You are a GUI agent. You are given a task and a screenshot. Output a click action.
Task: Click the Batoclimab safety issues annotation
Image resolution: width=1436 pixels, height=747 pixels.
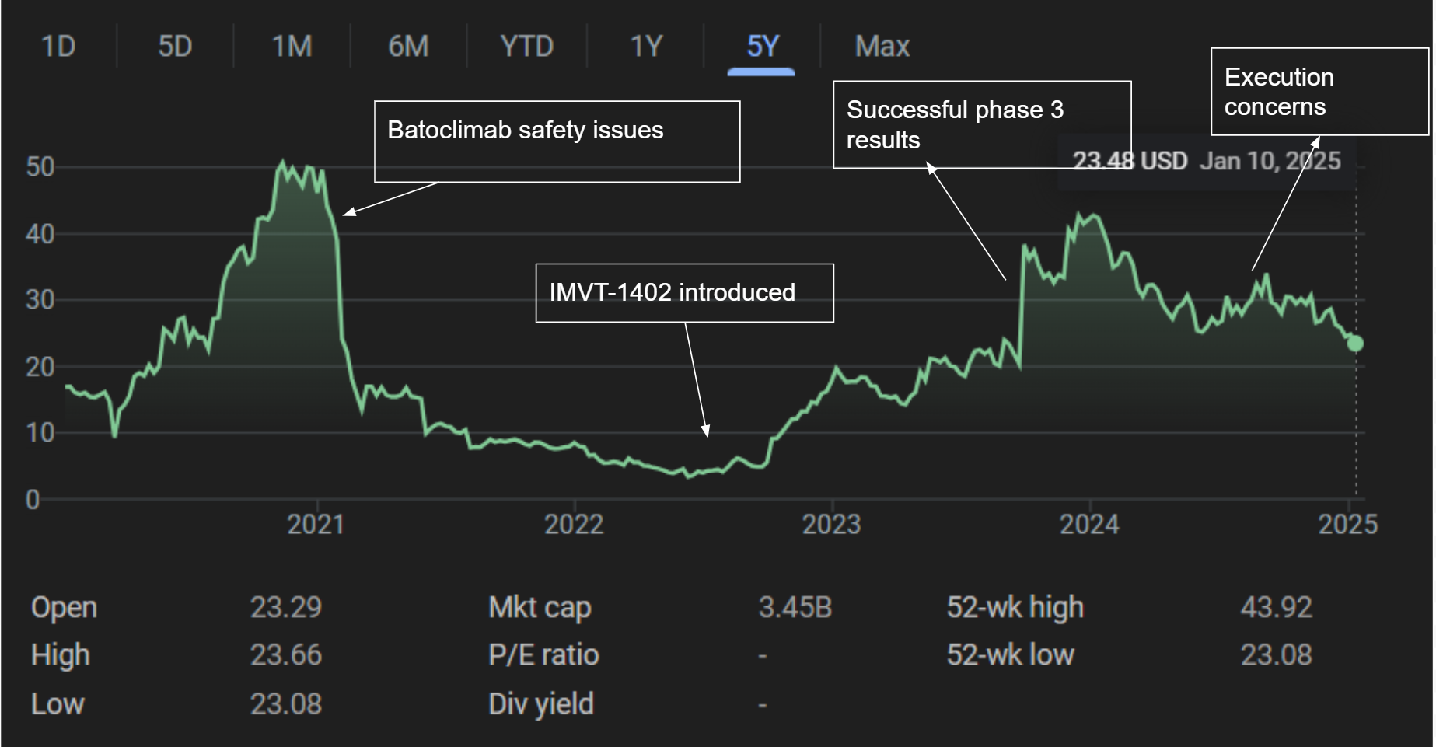pyautogui.click(x=557, y=141)
